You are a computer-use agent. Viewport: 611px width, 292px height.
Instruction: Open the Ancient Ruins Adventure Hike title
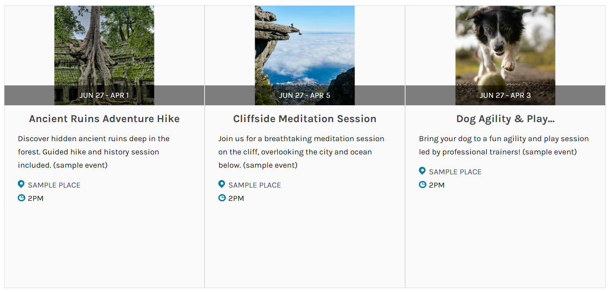pyautogui.click(x=104, y=119)
